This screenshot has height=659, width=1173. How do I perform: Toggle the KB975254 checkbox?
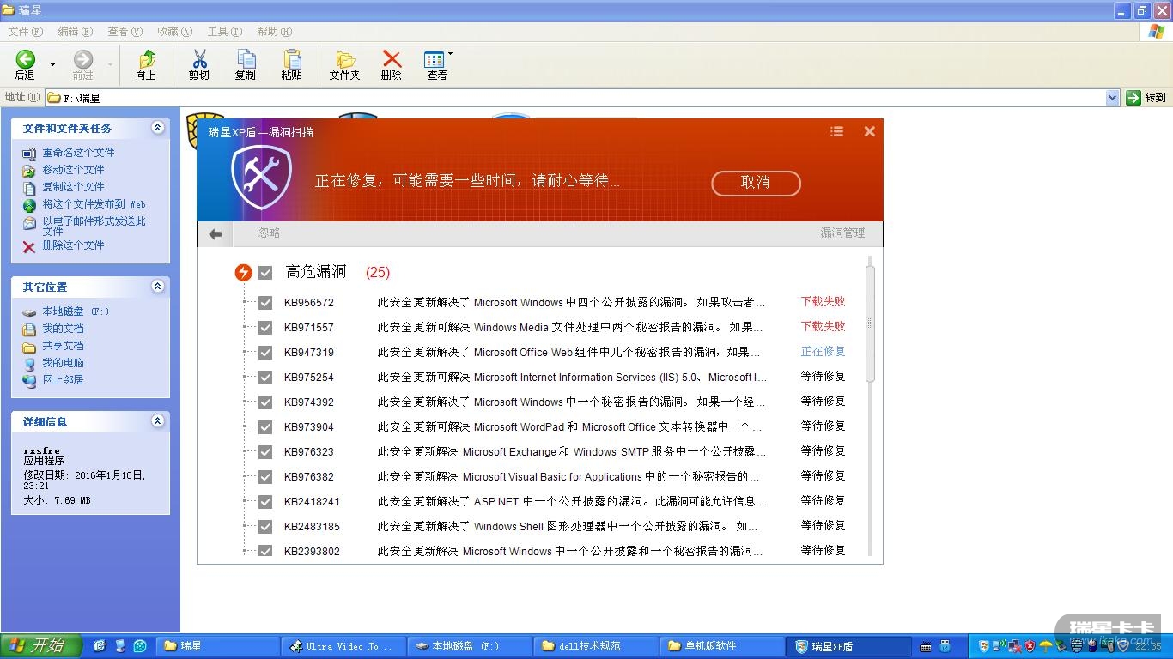(x=265, y=378)
